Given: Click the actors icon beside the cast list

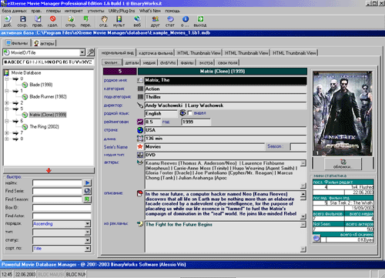Looking at the screenshot, I should [140, 162].
